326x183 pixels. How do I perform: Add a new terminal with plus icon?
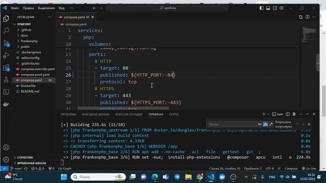(264, 114)
